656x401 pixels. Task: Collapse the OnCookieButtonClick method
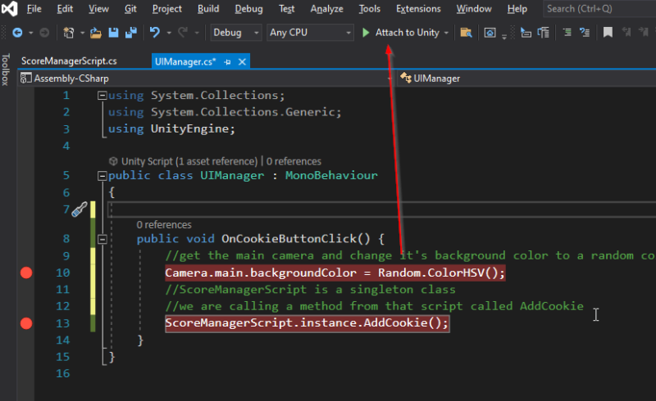pos(102,239)
